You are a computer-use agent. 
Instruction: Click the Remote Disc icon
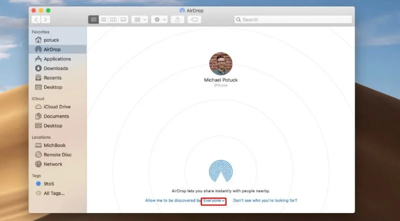coord(38,155)
